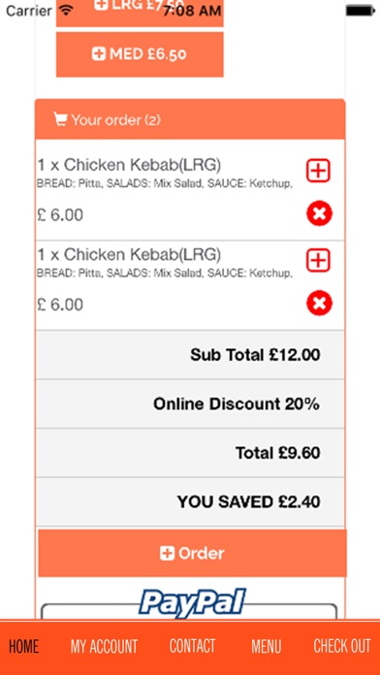Open the MY ACCOUNT tab
The height and width of the screenshot is (675, 380).
(x=104, y=646)
